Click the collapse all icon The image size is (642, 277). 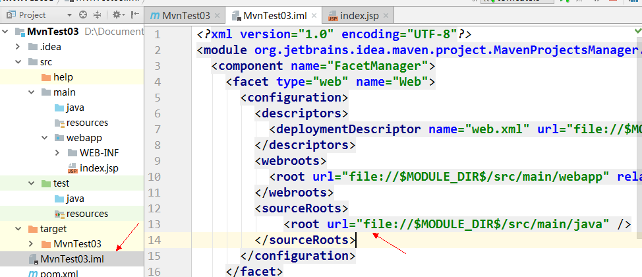97,15
